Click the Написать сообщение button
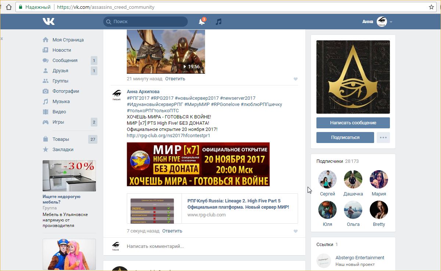This screenshot has height=271, width=441. pyautogui.click(x=353, y=123)
